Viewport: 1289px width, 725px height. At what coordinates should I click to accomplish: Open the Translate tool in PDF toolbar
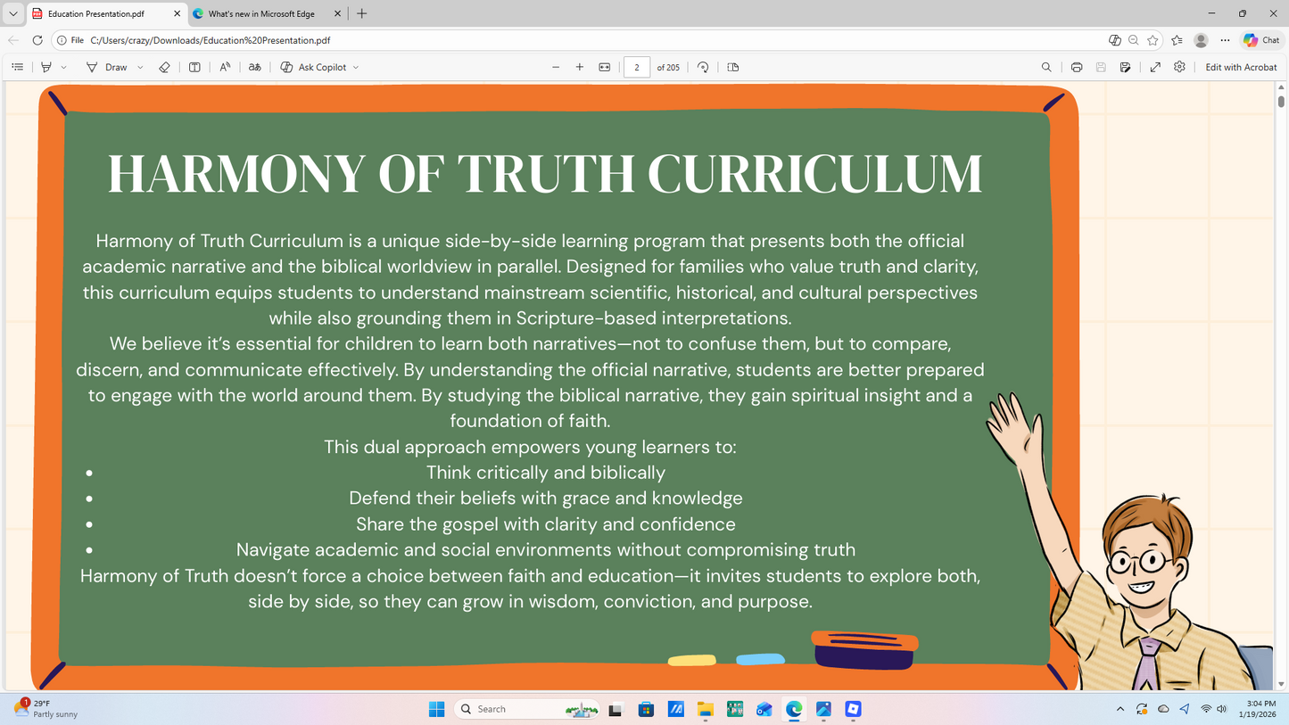(x=255, y=67)
